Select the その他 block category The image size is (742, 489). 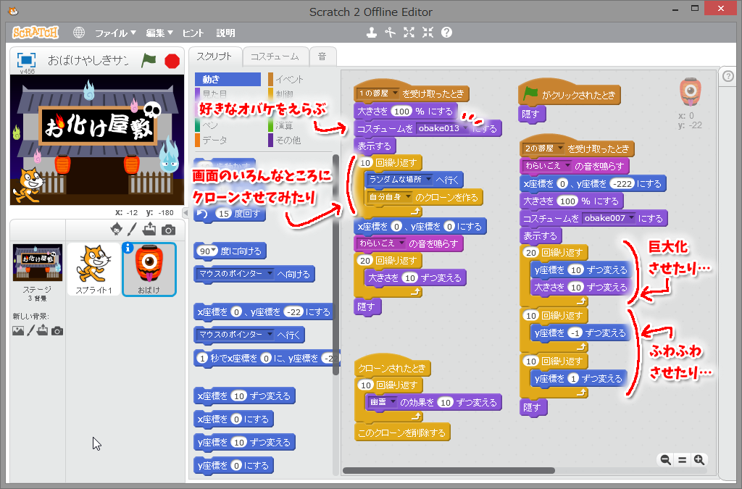[285, 141]
